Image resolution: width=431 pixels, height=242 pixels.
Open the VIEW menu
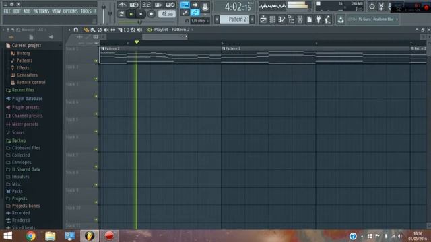tap(56, 11)
